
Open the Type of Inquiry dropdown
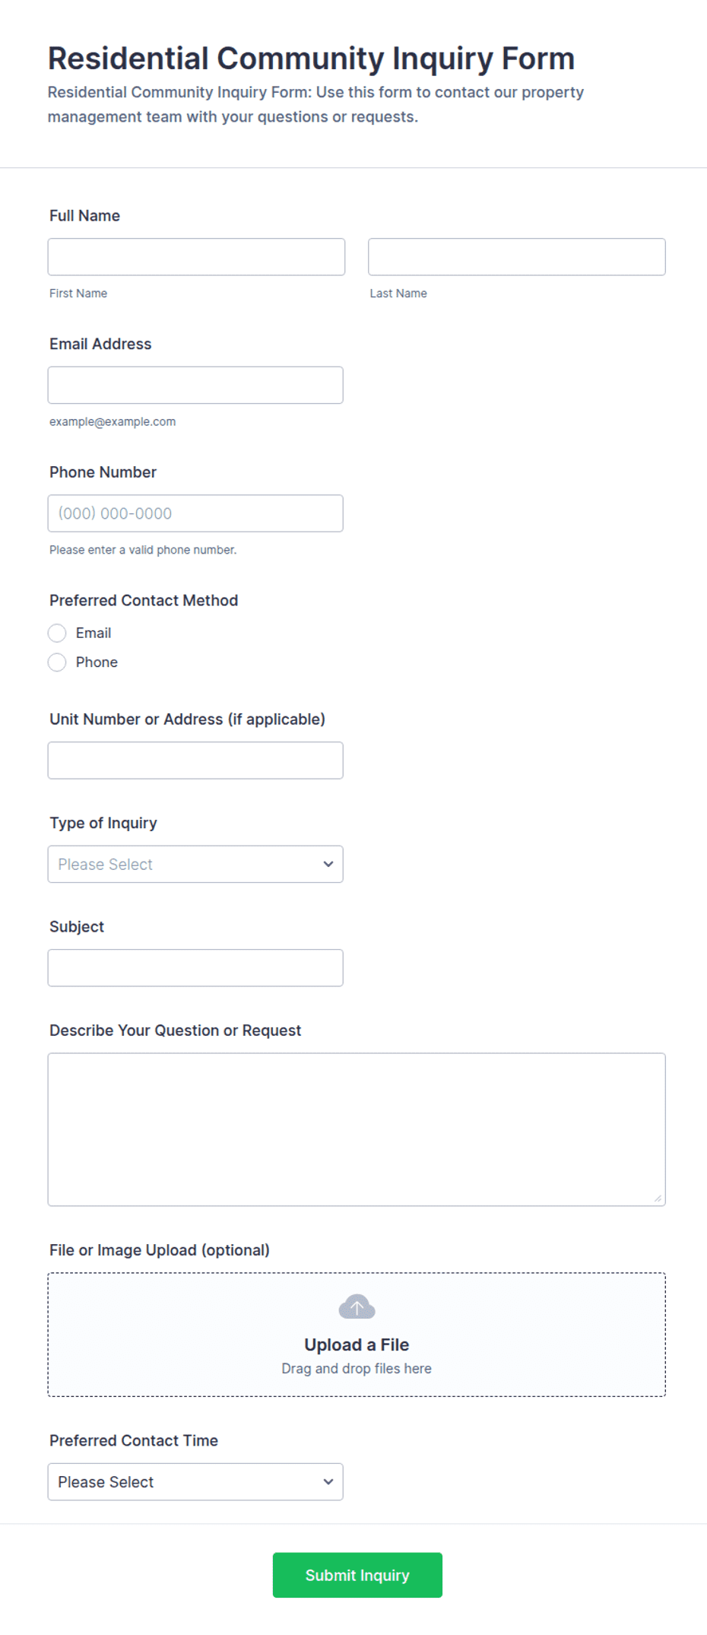[195, 864]
